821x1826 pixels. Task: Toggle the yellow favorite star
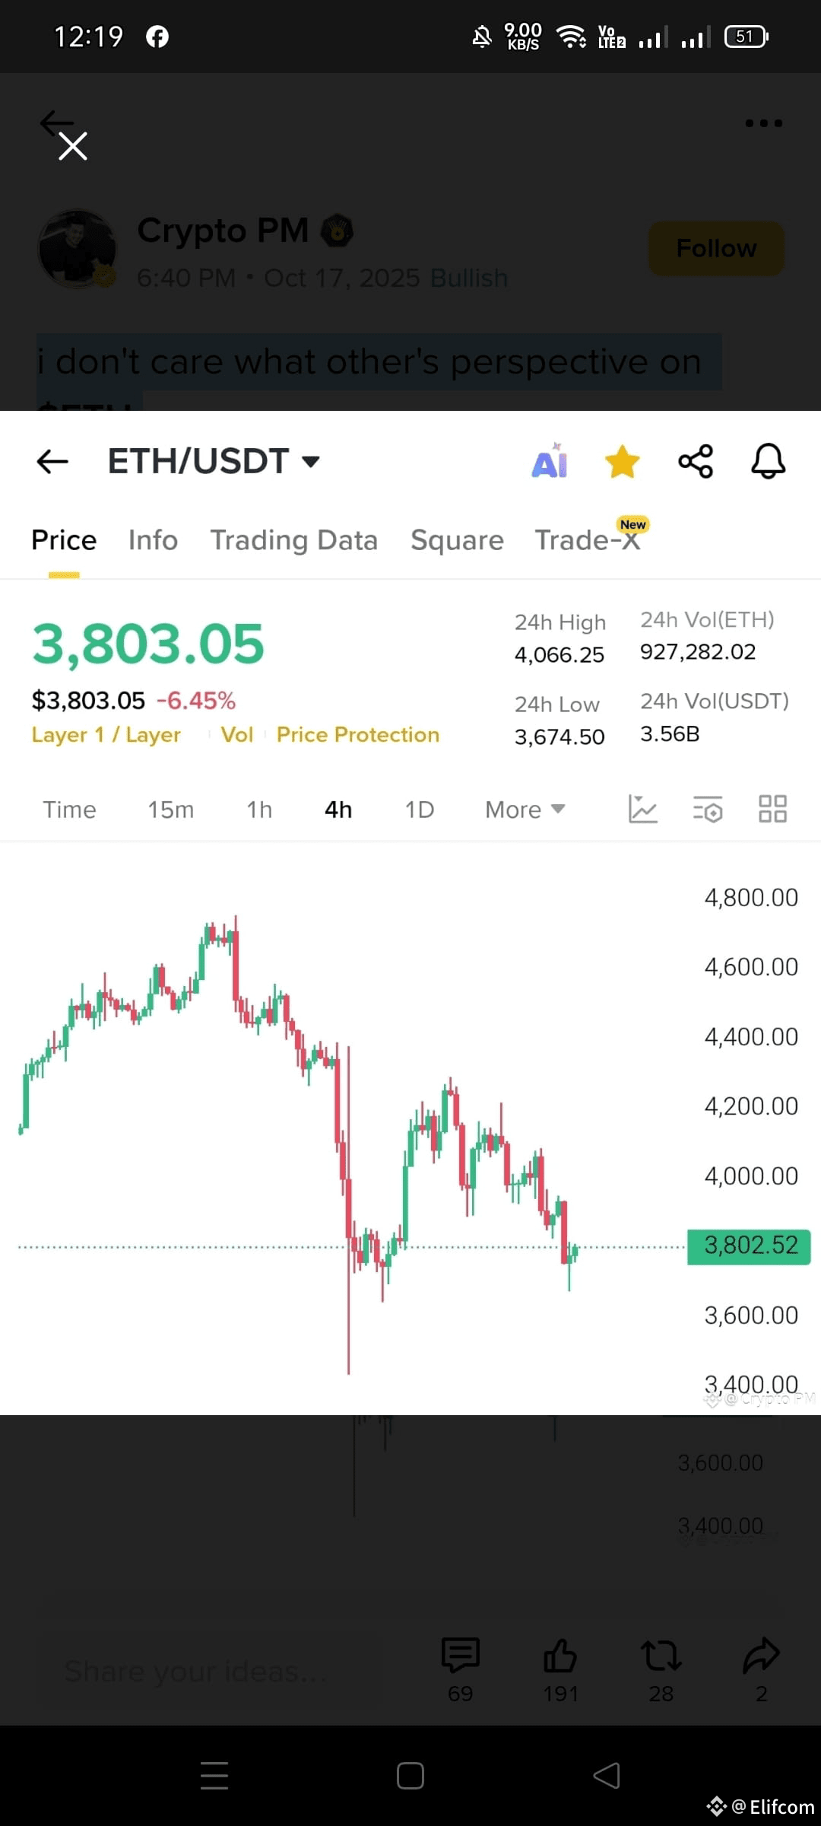pyautogui.click(x=622, y=462)
